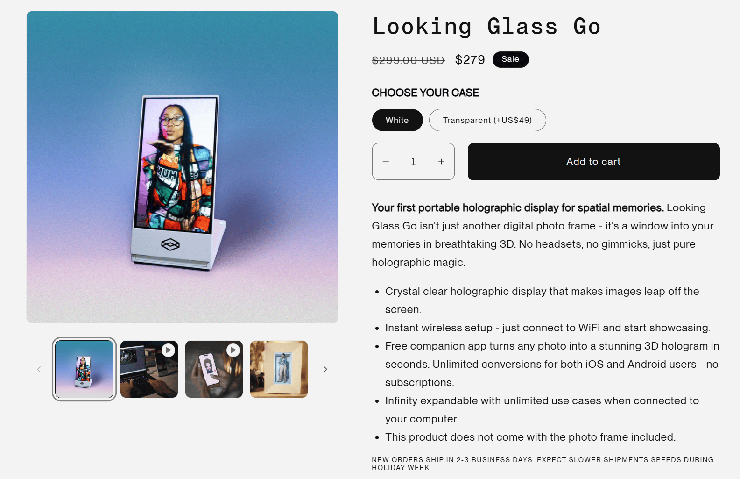Click the black Sale badge
Viewport: 740px width, 479px height.
510,59
